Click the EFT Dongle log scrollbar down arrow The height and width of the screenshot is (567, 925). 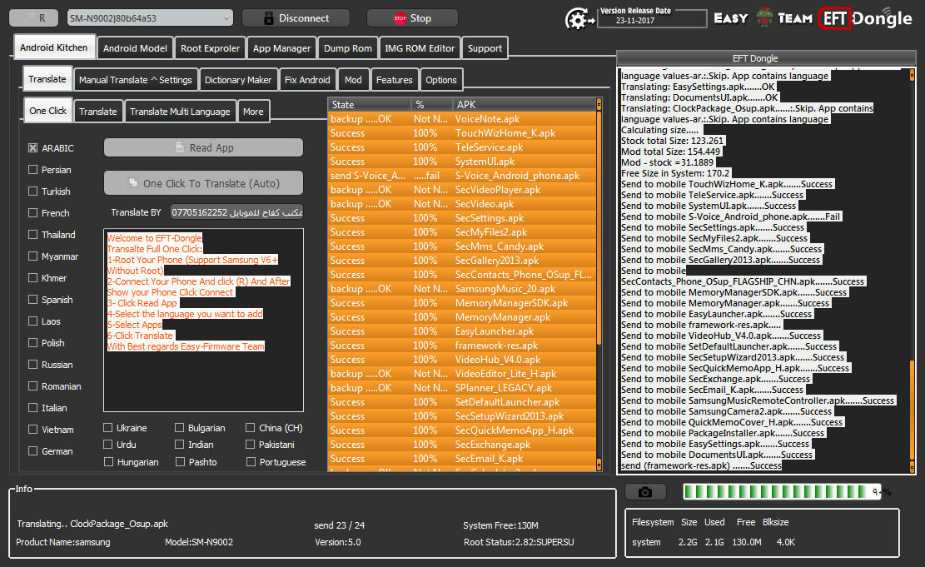[x=912, y=468]
